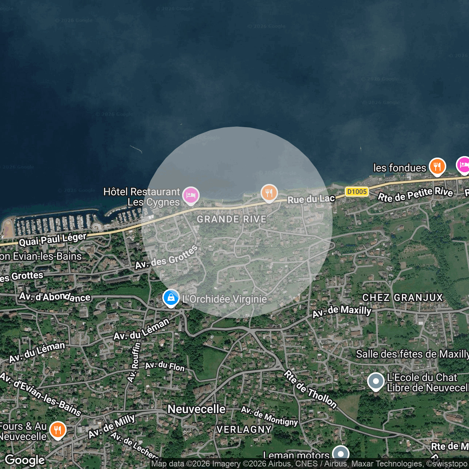Select the les fondues restaurant marker
Viewport: 469px width, 469px height.
(x=437, y=167)
